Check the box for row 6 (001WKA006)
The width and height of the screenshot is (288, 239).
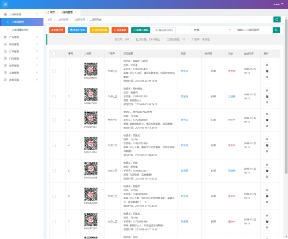[54, 196]
